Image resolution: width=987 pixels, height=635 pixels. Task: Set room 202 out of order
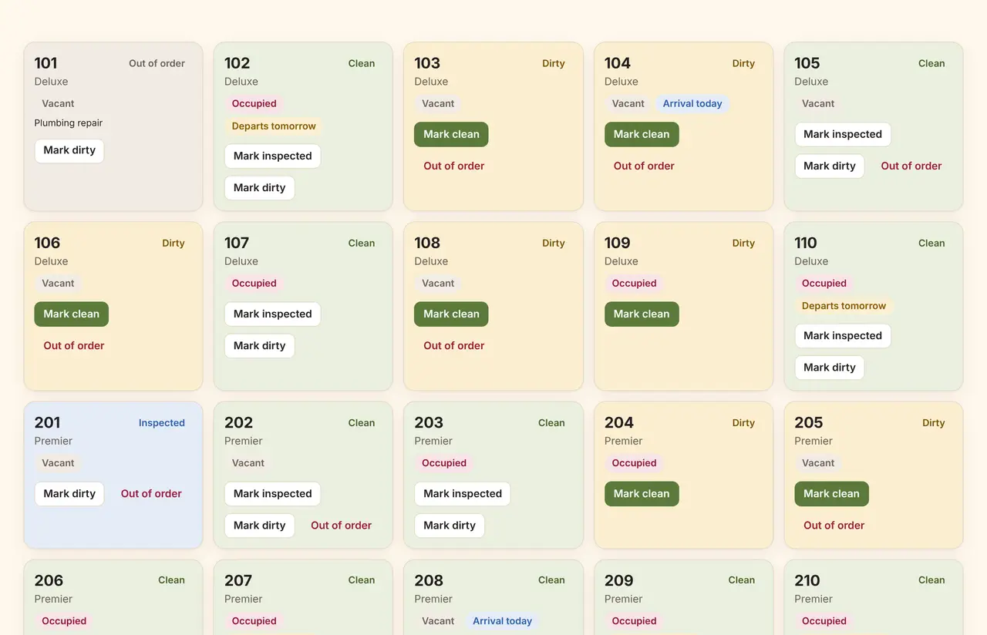(341, 525)
